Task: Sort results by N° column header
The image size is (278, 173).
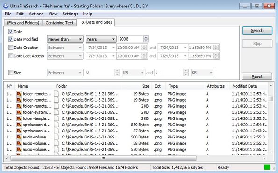Action: pyautogui.click(x=9, y=86)
